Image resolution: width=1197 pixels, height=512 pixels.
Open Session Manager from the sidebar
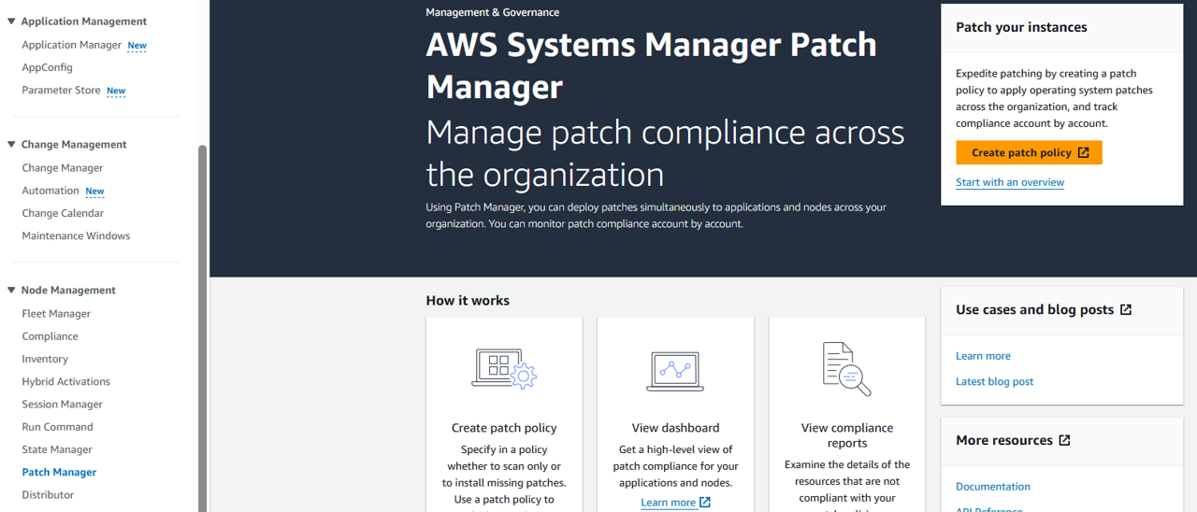coord(62,405)
